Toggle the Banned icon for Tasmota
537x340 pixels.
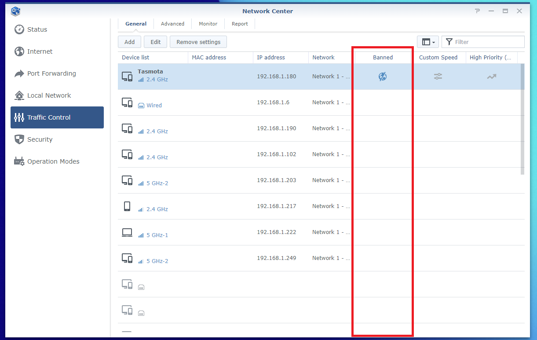383,77
